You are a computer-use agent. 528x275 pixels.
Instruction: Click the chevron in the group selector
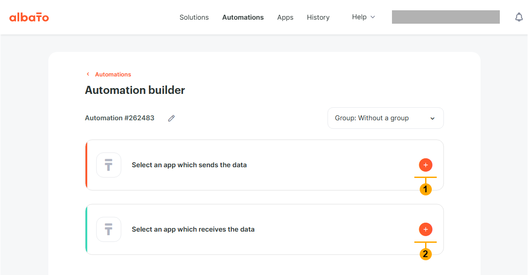(432, 118)
